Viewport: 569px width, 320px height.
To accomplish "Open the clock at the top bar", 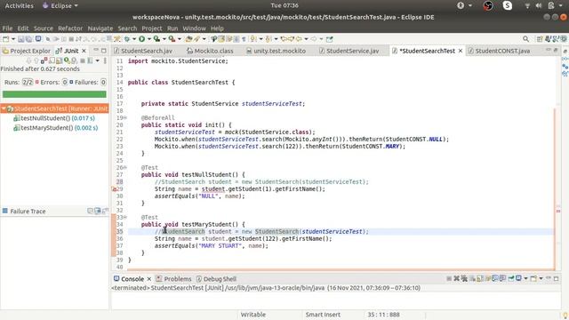I will [x=284, y=5].
